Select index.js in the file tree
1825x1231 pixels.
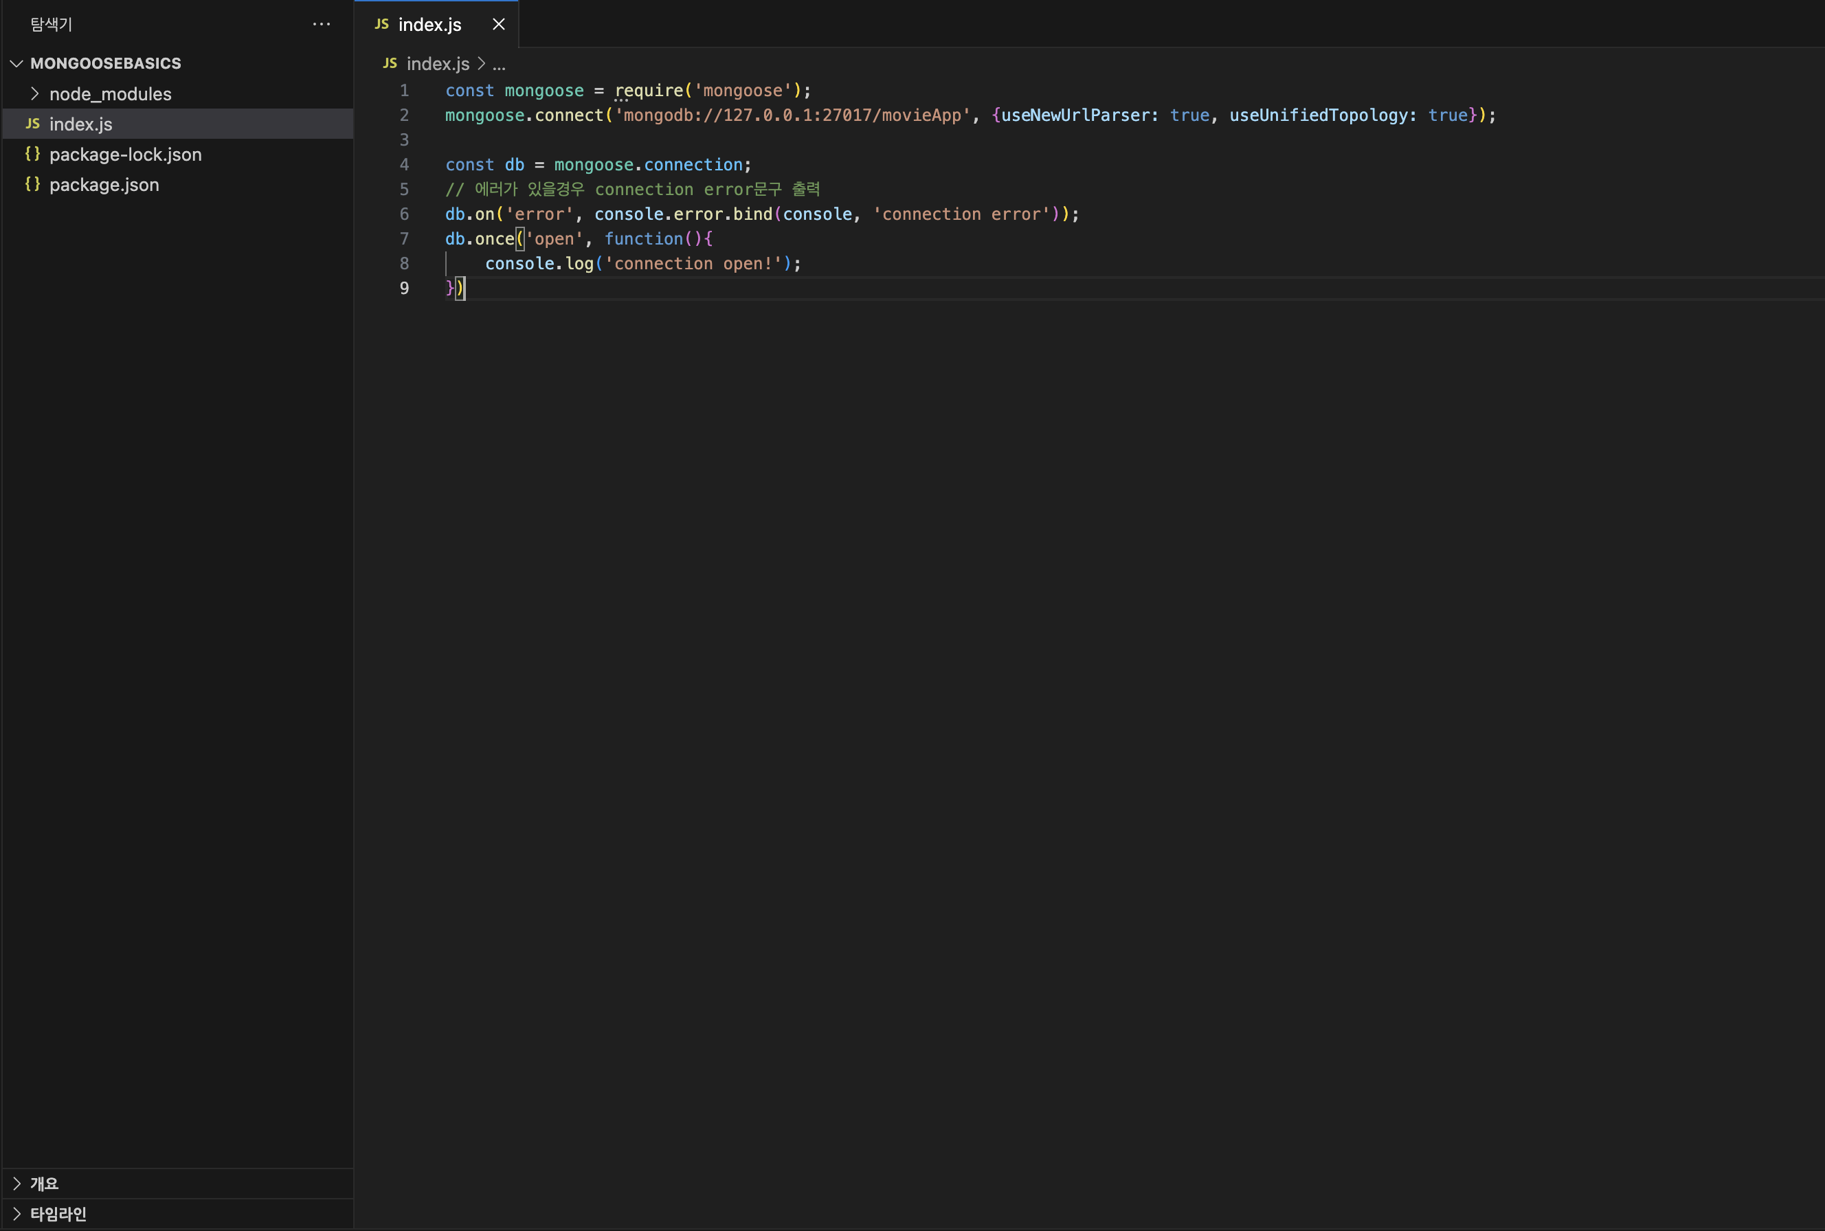point(81,124)
